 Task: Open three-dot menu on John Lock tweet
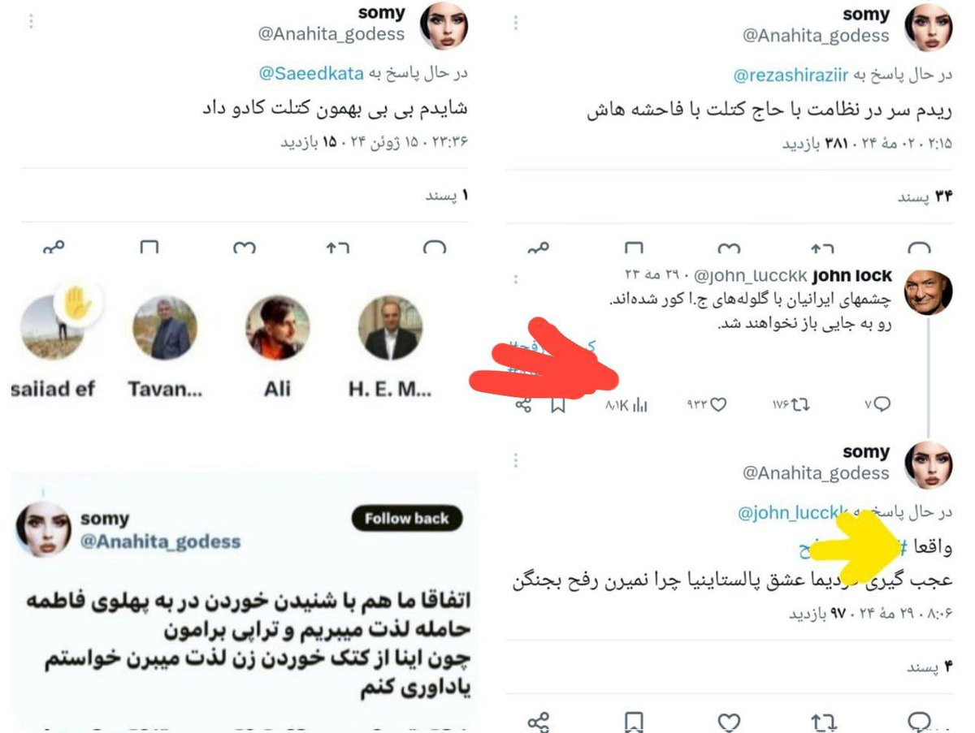click(x=516, y=279)
